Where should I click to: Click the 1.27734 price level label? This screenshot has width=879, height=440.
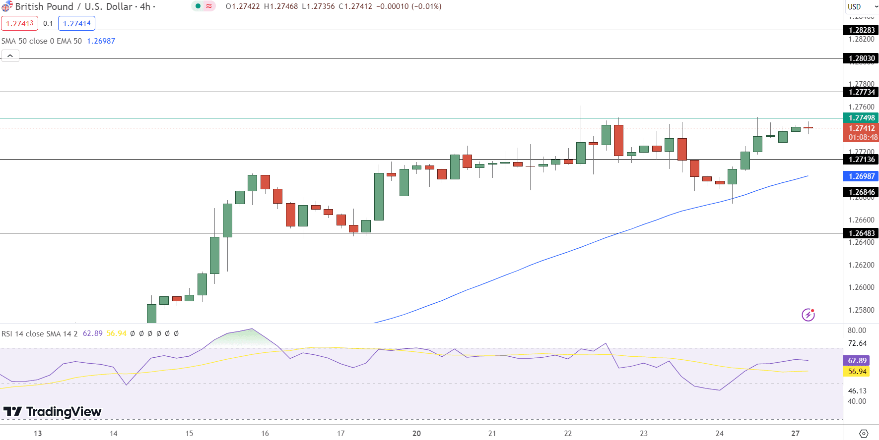861,92
